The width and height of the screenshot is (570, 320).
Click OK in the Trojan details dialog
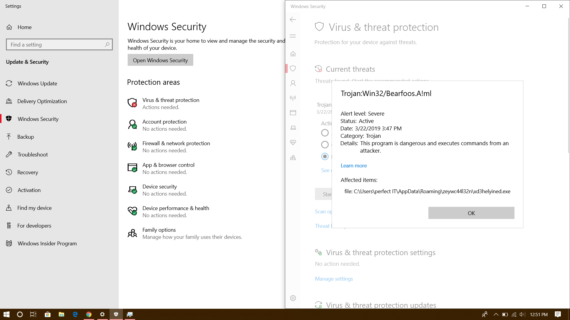(x=471, y=213)
